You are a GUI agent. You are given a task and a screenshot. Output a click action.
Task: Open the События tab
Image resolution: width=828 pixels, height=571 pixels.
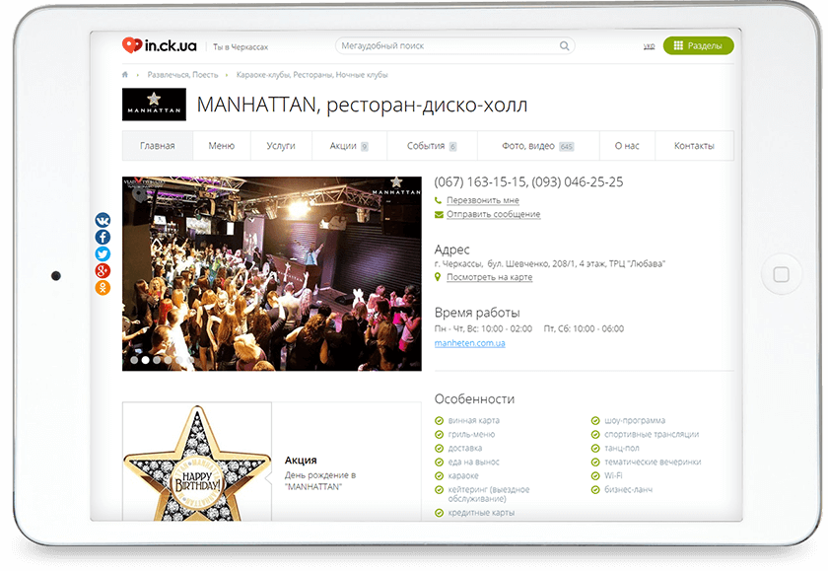click(432, 146)
